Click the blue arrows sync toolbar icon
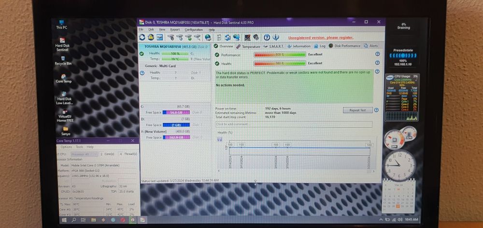 tap(227, 38)
